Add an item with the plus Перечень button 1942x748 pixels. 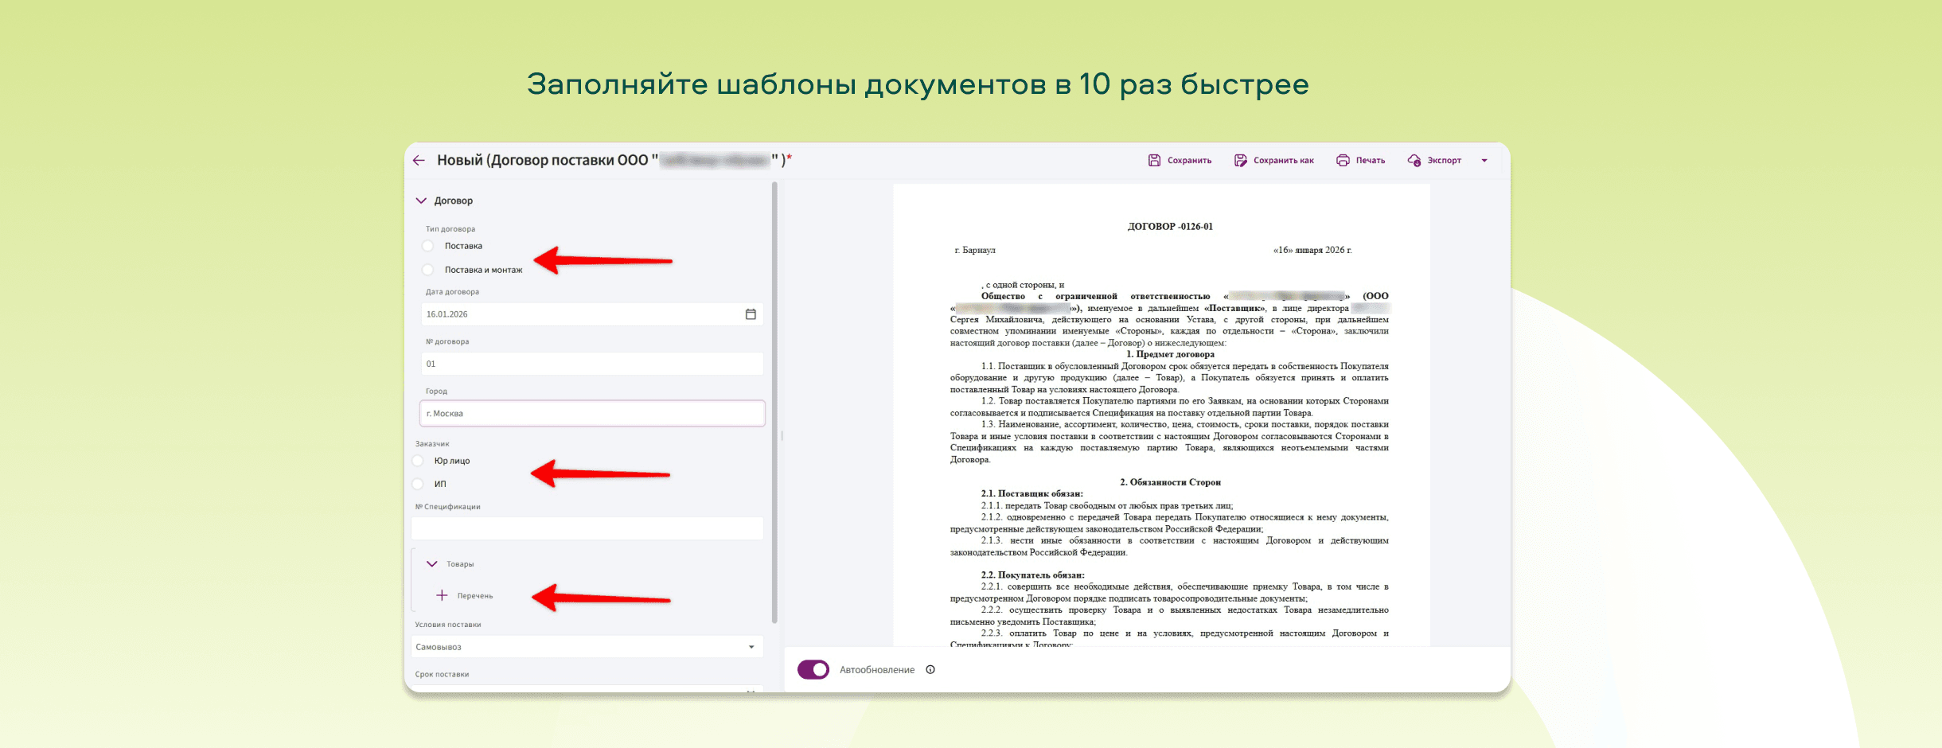pyautogui.click(x=465, y=596)
